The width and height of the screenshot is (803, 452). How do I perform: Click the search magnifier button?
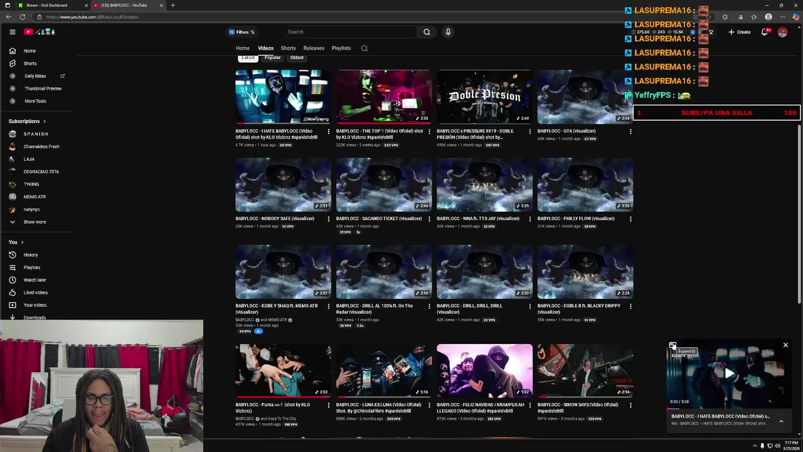pyautogui.click(x=427, y=32)
